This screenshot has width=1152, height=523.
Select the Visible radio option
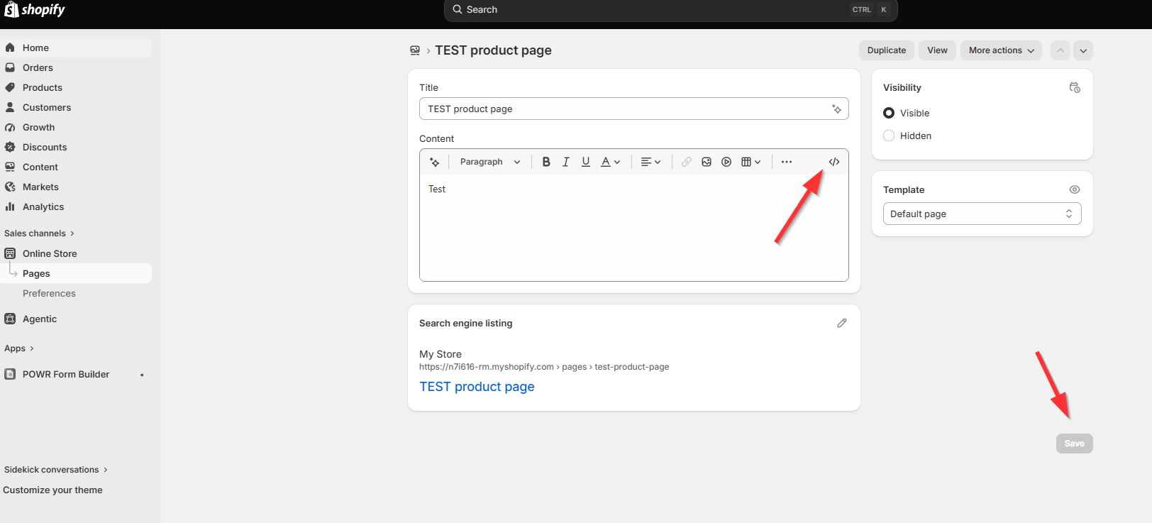tap(889, 113)
